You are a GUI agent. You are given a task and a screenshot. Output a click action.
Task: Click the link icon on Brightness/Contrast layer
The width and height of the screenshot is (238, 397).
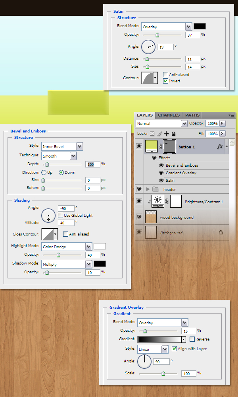point(167,202)
